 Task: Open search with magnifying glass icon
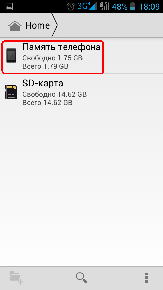pos(81,278)
